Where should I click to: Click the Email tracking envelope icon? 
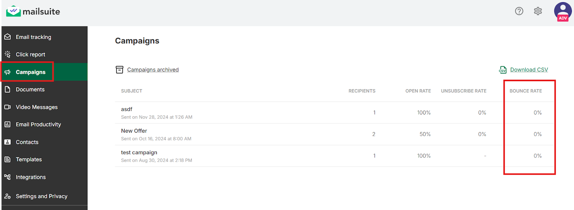[8, 37]
